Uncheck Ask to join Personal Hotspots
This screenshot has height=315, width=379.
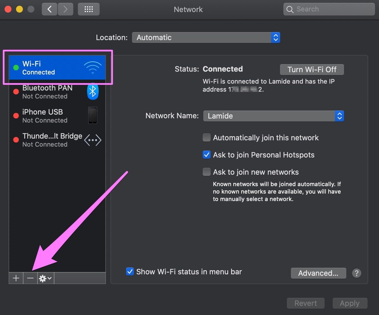[206, 155]
